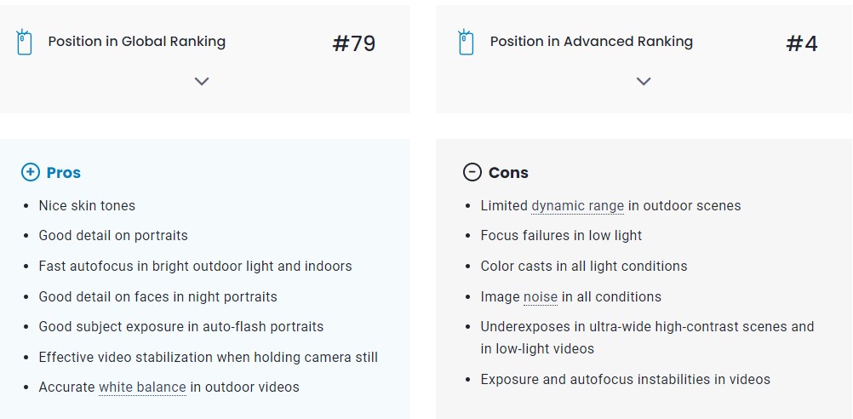The height and width of the screenshot is (419, 853).
Task: Click the 'Position in Advanced Ranking' label
Action: 591,42
